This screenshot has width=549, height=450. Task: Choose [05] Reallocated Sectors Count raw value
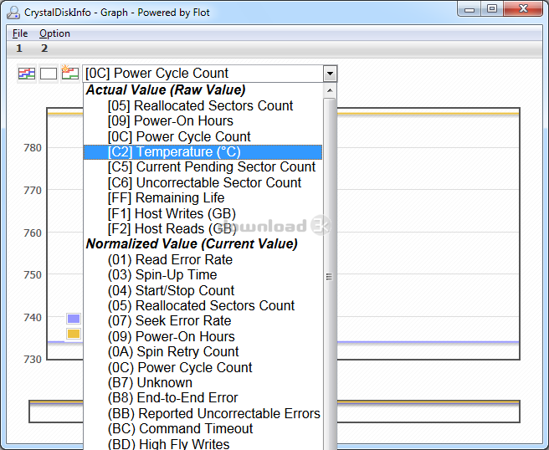click(x=203, y=105)
